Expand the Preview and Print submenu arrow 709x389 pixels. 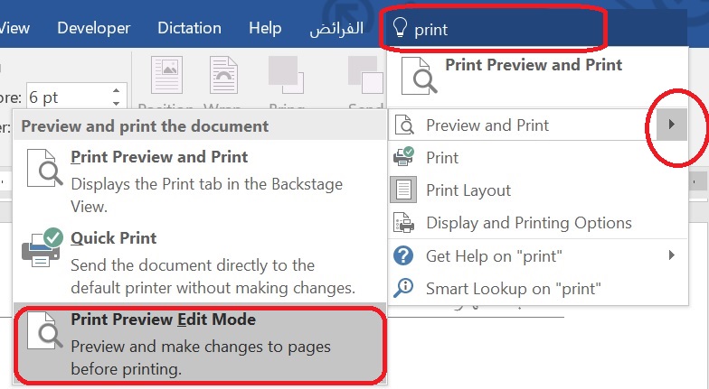tap(671, 125)
